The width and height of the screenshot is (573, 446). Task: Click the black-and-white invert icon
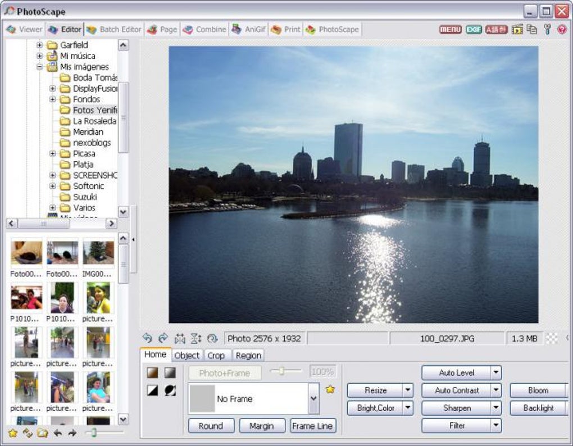tap(152, 390)
